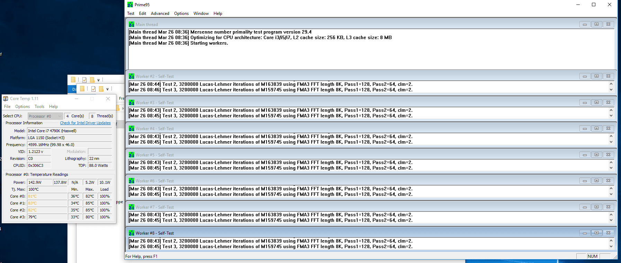Click Check for Intel Driver Updates link
This screenshot has width=621, height=263.
coord(85,123)
